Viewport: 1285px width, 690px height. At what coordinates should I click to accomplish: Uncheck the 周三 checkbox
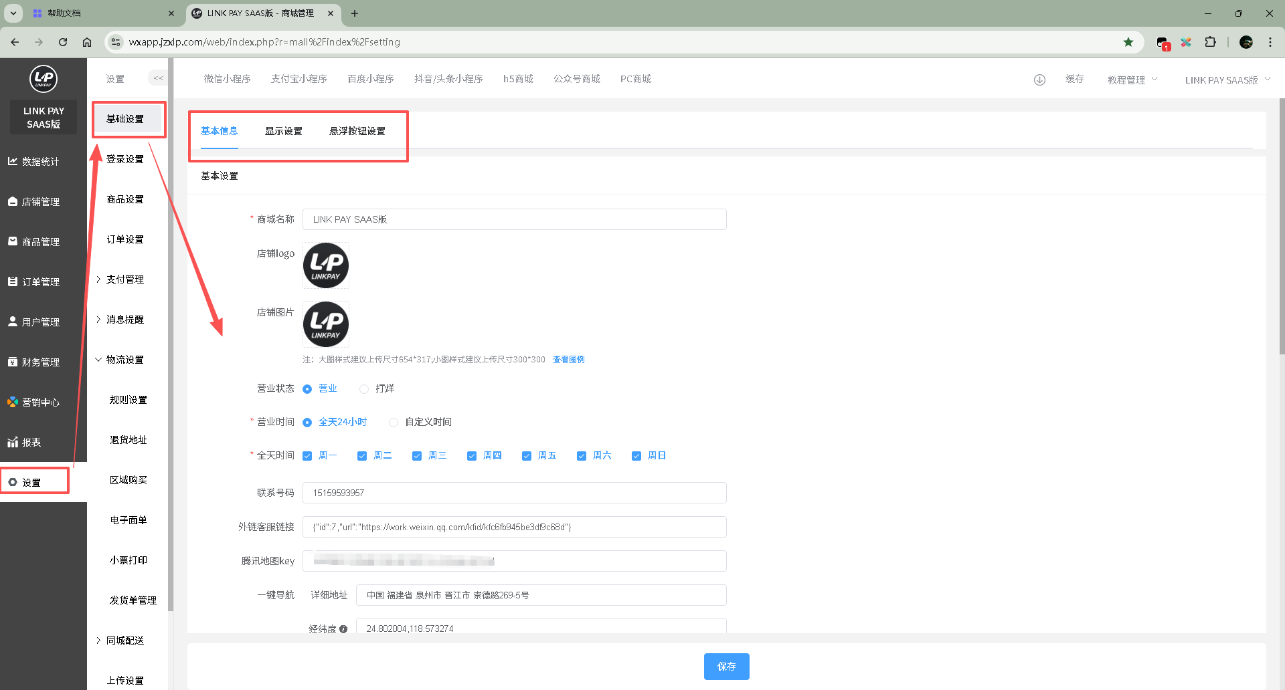417,456
